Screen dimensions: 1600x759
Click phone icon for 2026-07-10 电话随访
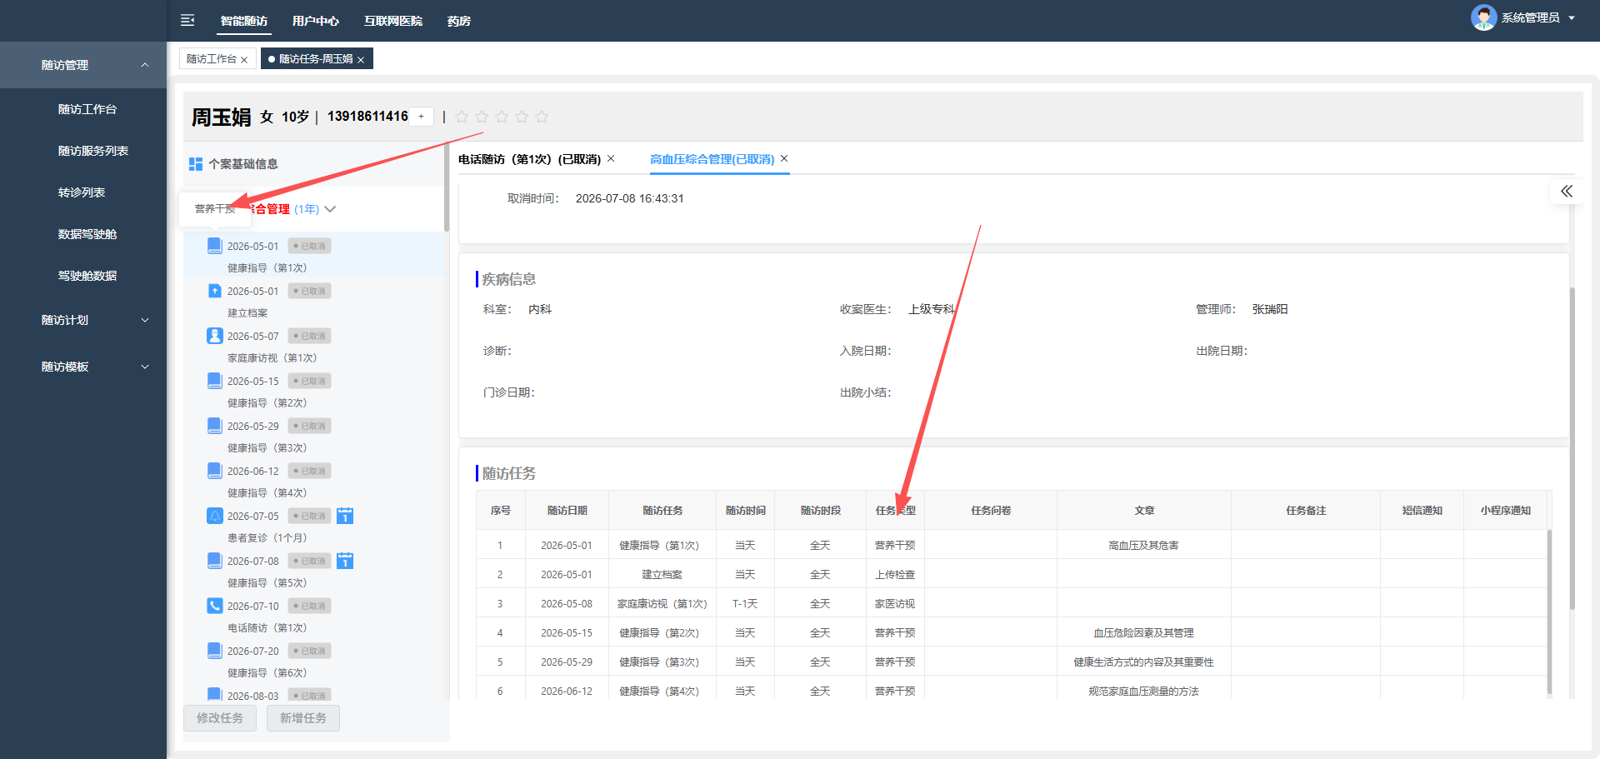(215, 606)
